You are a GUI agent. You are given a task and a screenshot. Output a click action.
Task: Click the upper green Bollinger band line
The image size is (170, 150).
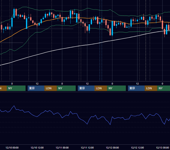87,8
